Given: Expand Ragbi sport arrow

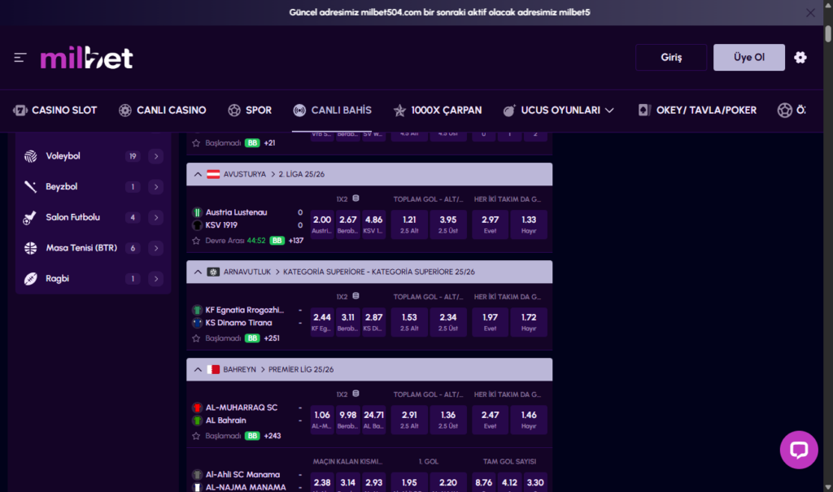Looking at the screenshot, I should [155, 278].
